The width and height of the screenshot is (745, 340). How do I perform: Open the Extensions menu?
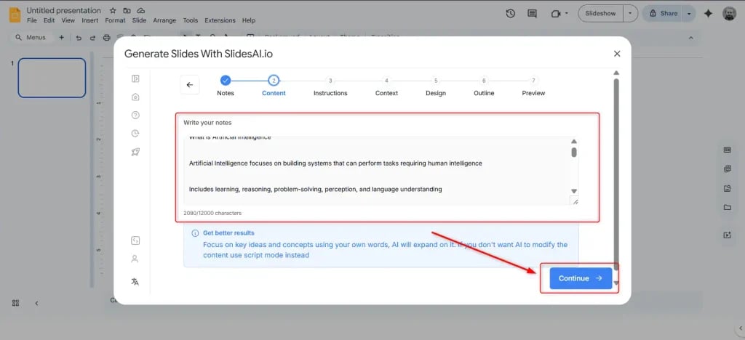pos(220,20)
